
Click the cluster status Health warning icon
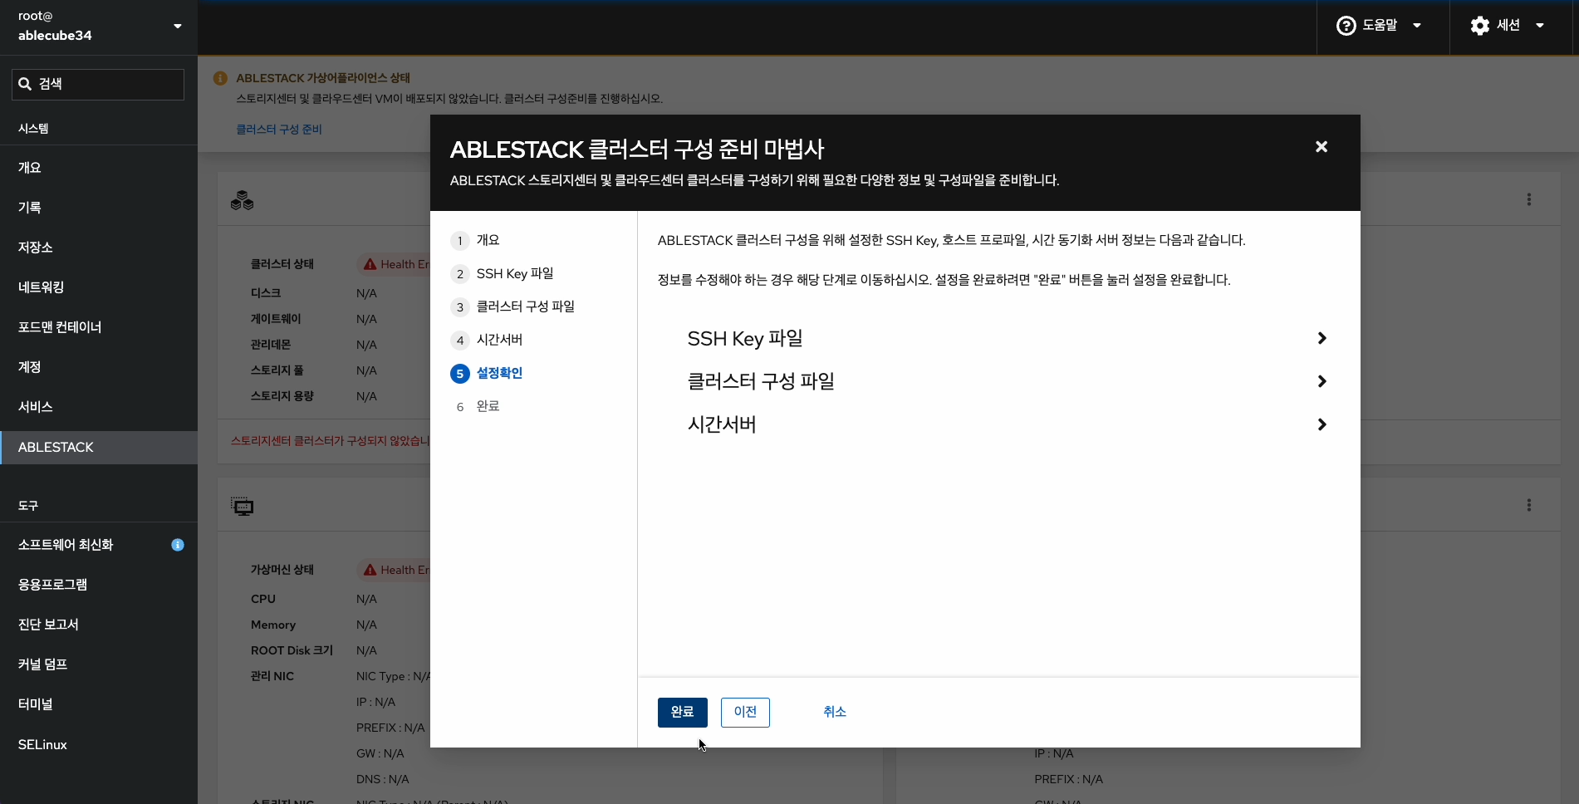370,264
